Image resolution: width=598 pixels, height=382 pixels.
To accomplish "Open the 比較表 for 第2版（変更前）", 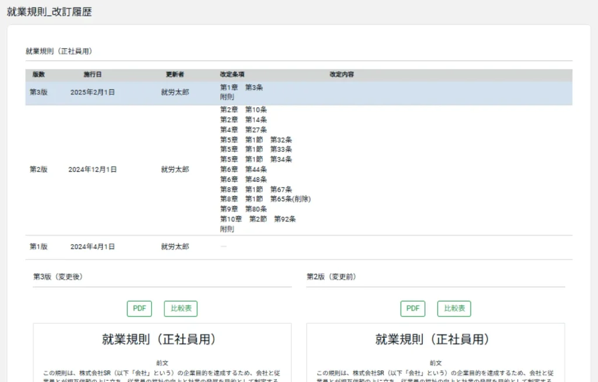I will pos(454,309).
